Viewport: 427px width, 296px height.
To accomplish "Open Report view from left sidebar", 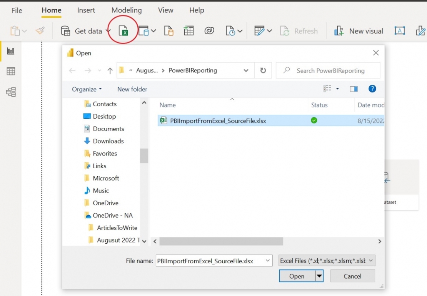I will click(x=11, y=51).
